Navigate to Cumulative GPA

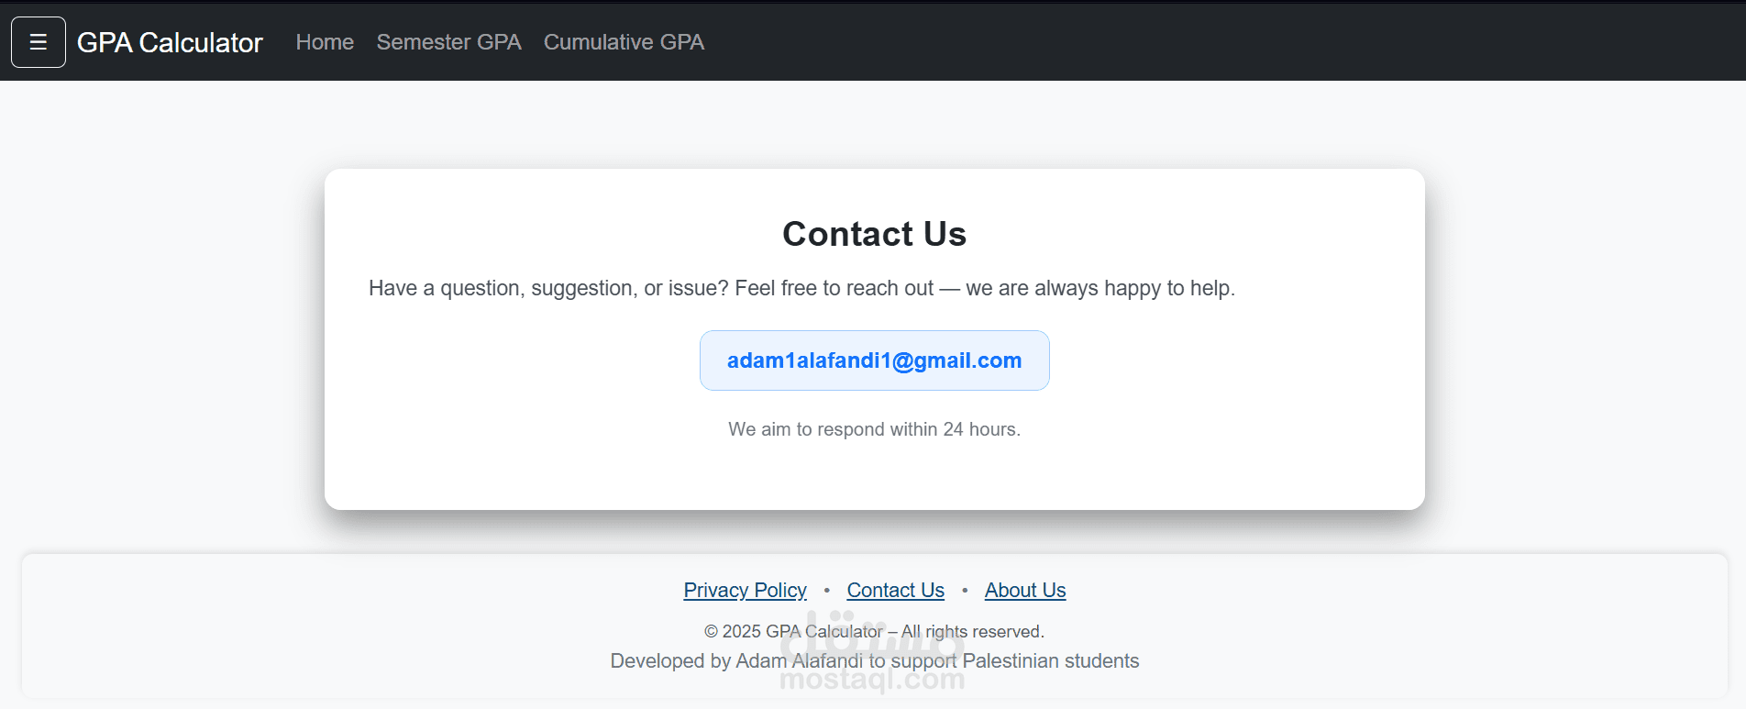(x=624, y=42)
